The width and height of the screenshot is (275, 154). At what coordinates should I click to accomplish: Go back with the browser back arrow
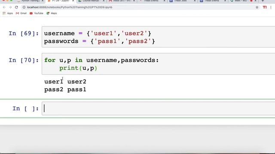(4, 7)
